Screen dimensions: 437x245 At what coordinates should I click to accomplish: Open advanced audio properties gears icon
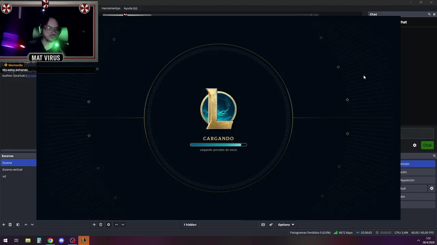(x=271, y=225)
